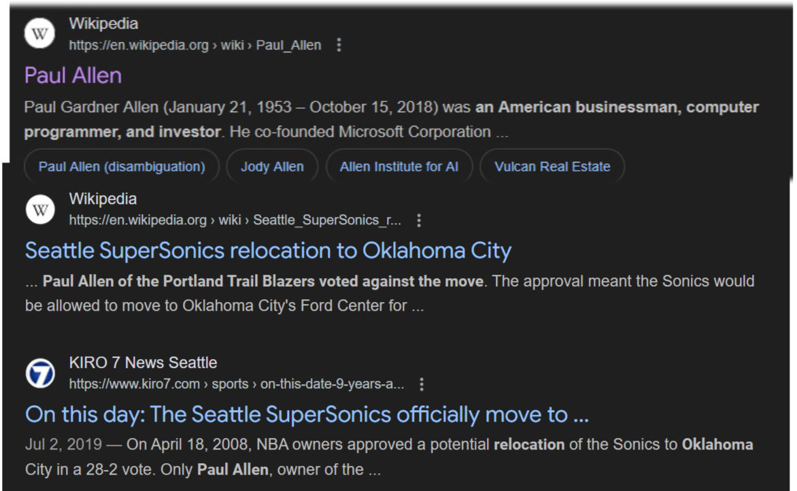
Task: Open the three-dot menu beside kiro7.com URL
Action: [x=422, y=384]
